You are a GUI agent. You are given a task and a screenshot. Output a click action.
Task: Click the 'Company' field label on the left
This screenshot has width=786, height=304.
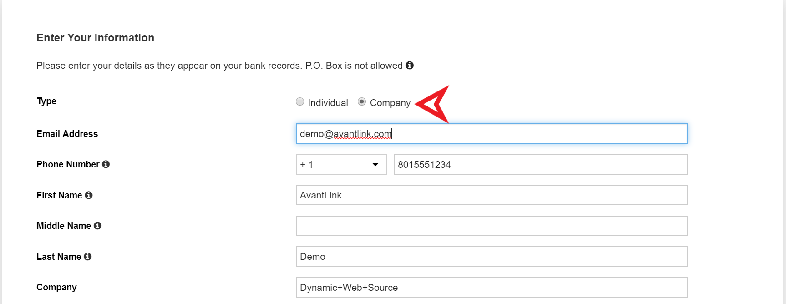point(56,287)
